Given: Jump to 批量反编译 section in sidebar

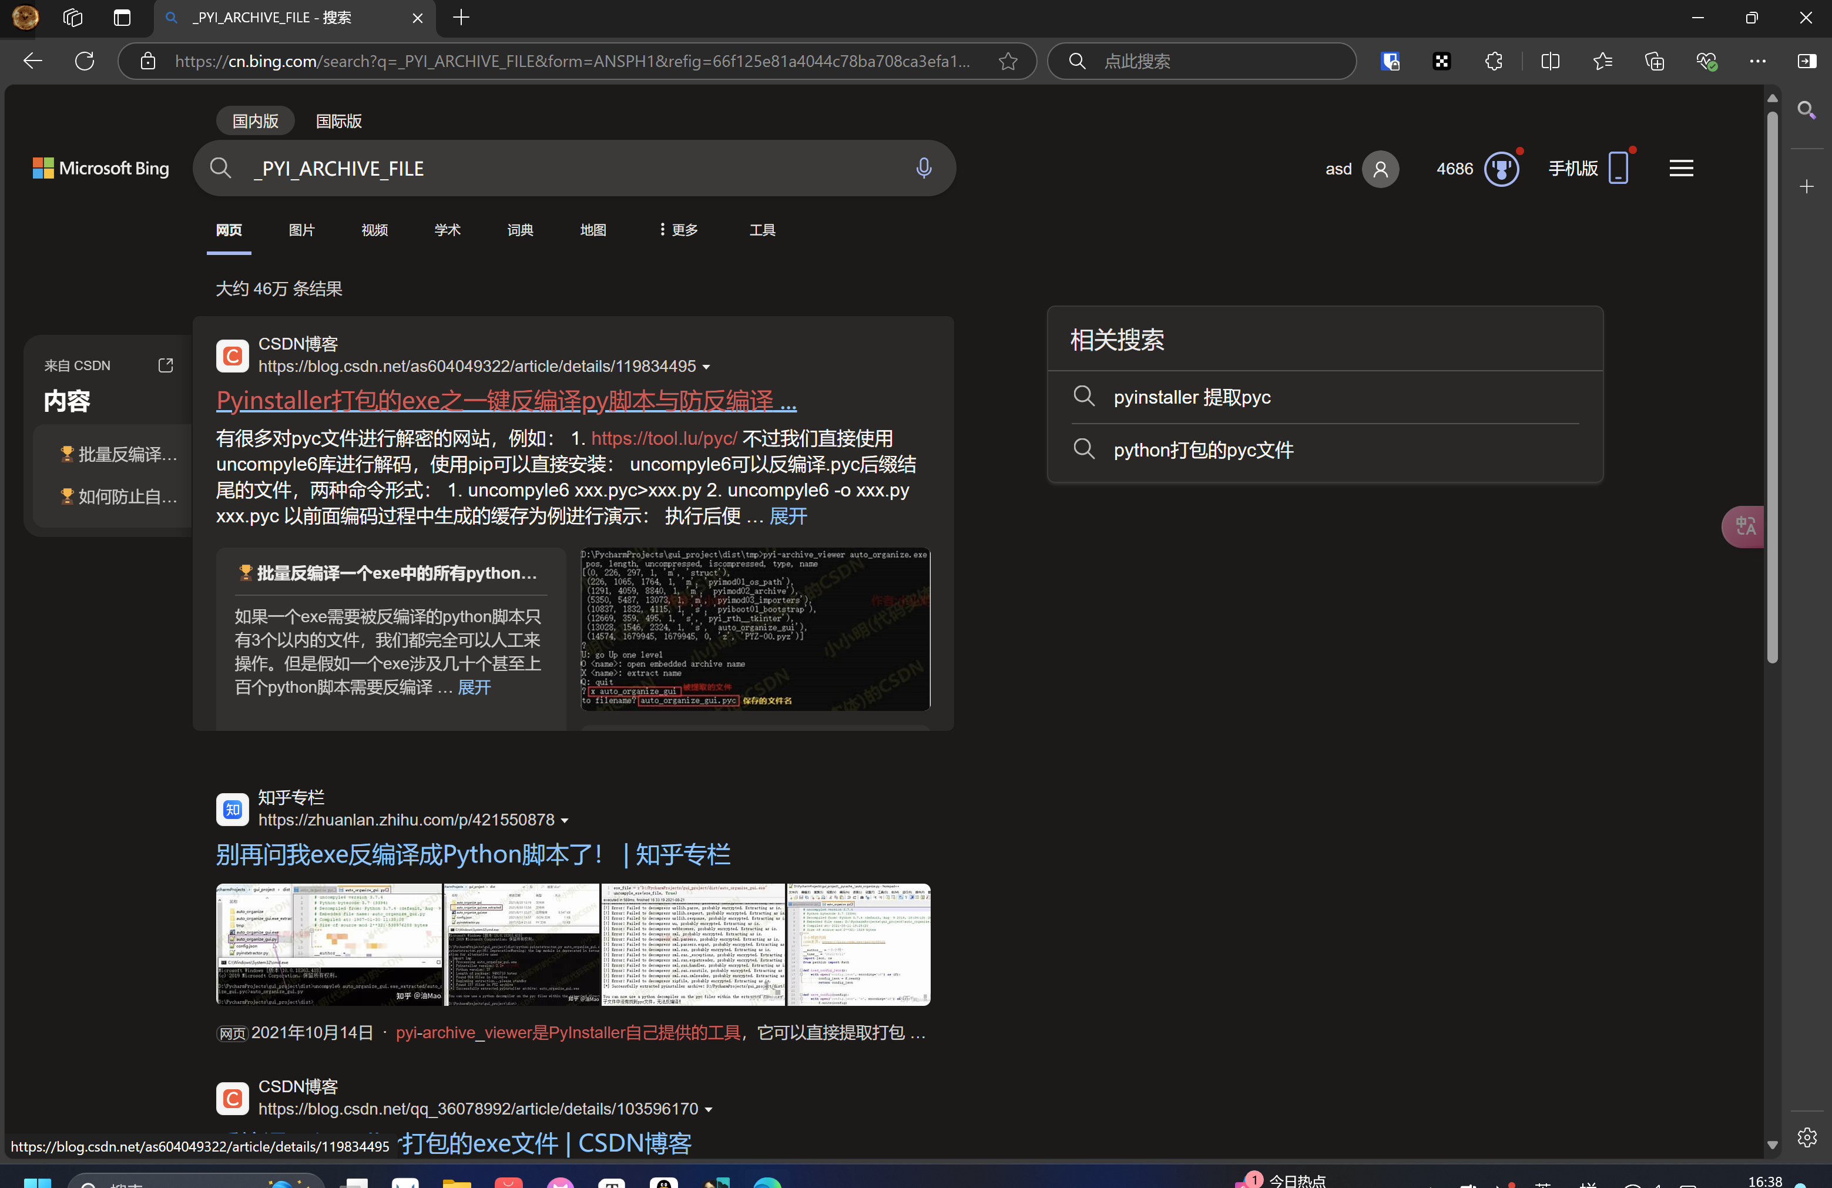Looking at the screenshot, I should tap(119, 454).
